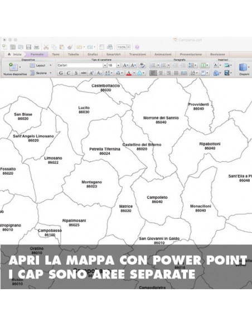Click the blue text effects A
The height and width of the screenshot is (326, 252).
coord(140,73)
